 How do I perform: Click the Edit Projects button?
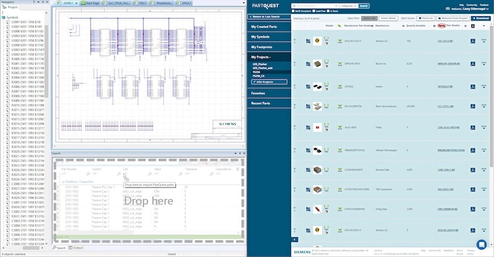(x=269, y=82)
